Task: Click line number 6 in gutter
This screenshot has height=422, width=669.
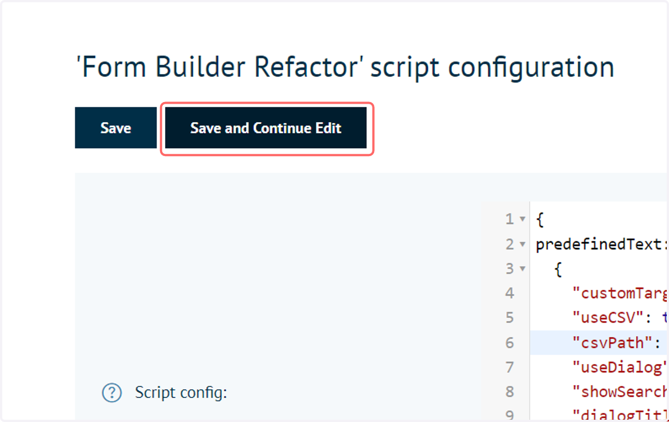Action: (x=510, y=342)
